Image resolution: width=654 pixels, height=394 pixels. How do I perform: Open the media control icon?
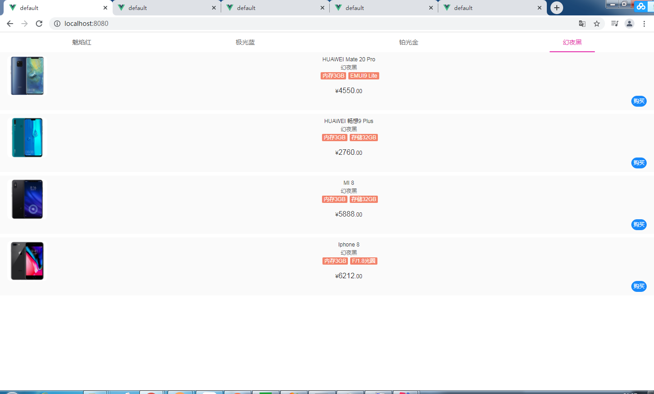tap(614, 24)
